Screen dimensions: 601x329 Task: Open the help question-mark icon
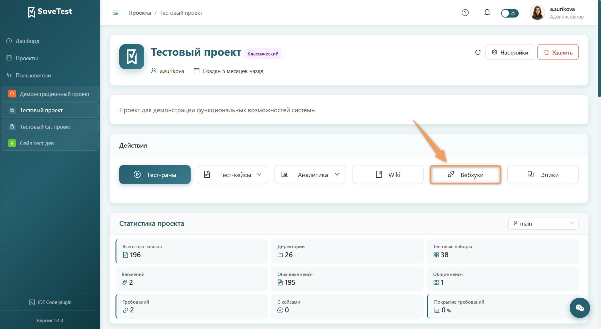(465, 13)
